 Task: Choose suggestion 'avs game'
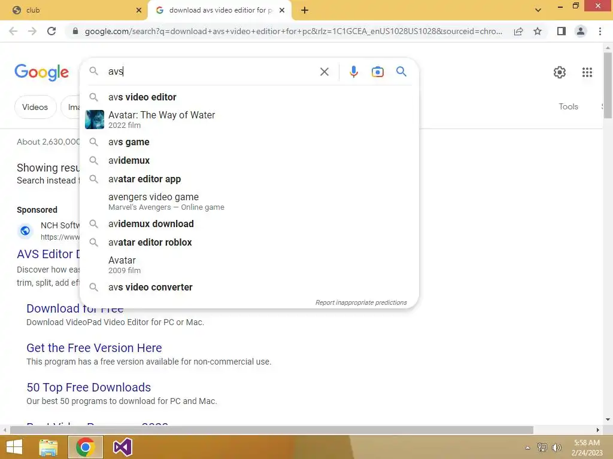249,142
